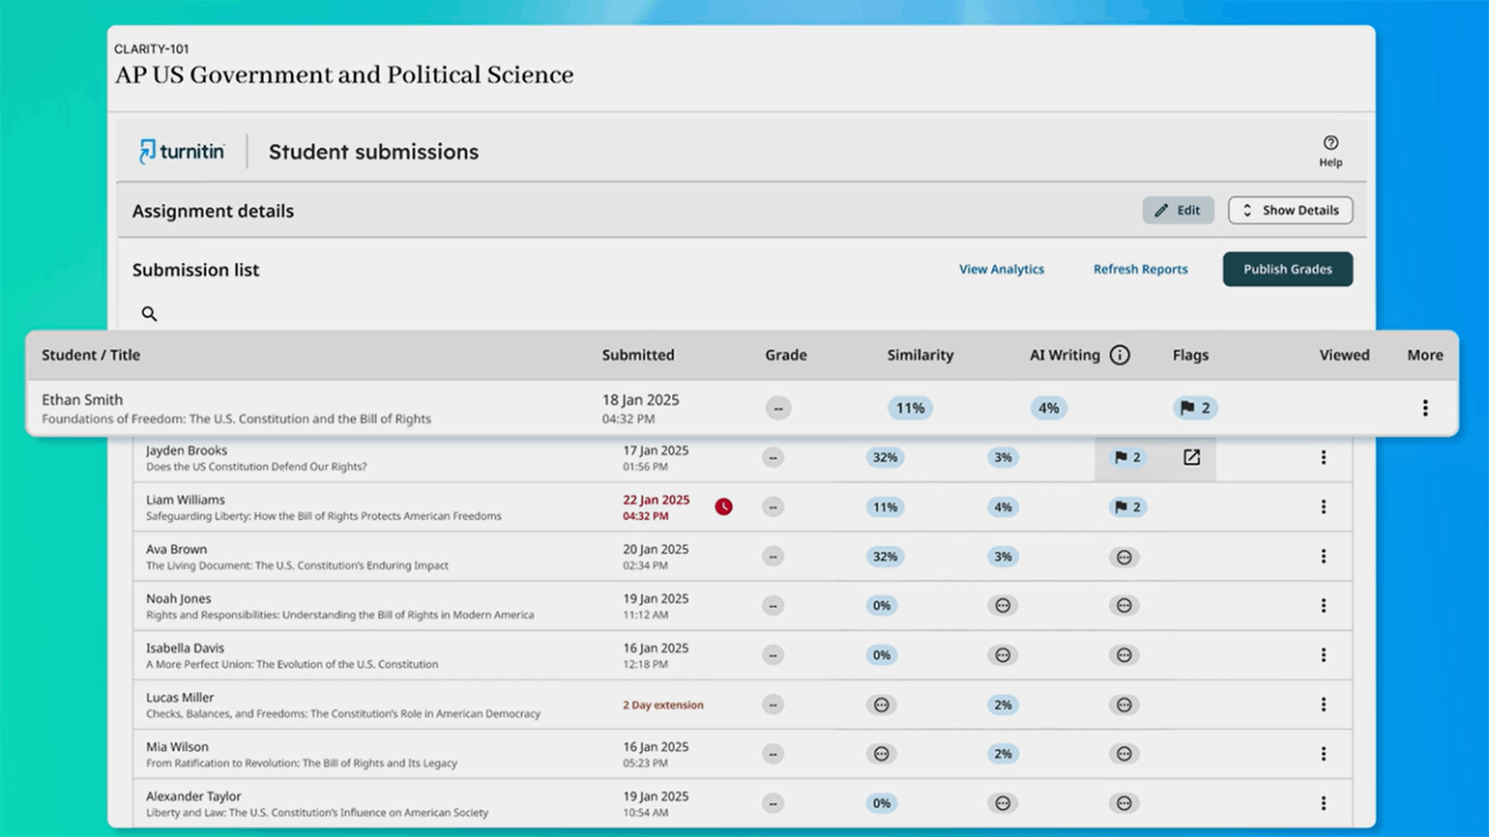
Task: Sort by the Submitted column header
Action: point(637,356)
